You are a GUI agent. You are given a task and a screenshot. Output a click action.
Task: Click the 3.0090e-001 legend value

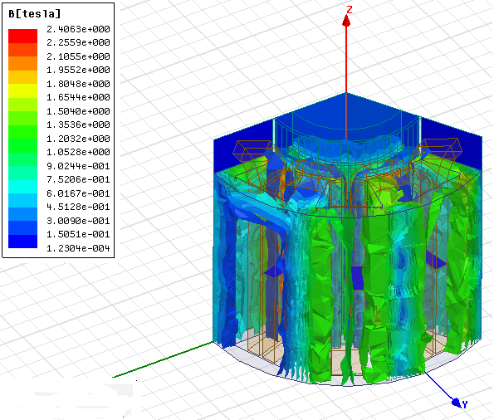[x=78, y=221]
